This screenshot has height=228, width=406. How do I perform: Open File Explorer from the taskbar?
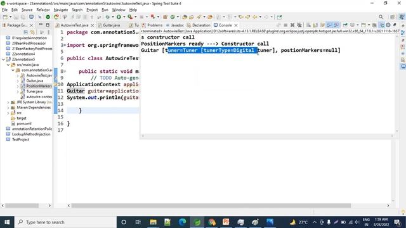coord(154,222)
